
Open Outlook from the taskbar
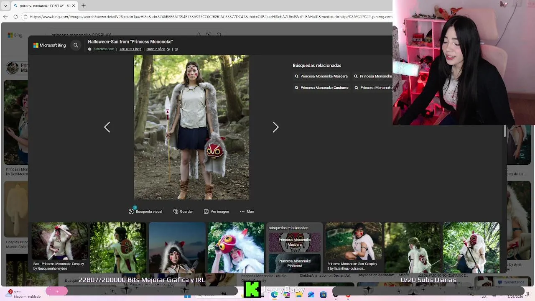pos(311,295)
